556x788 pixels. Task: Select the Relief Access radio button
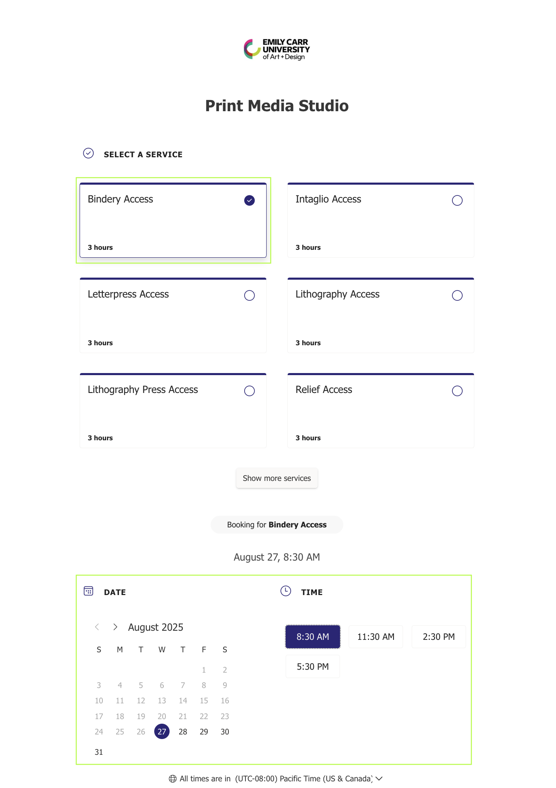(x=457, y=391)
